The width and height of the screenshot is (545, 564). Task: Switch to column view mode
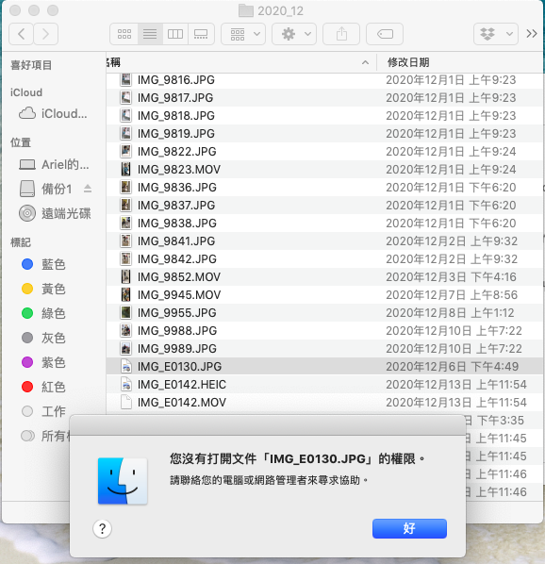click(175, 34)
